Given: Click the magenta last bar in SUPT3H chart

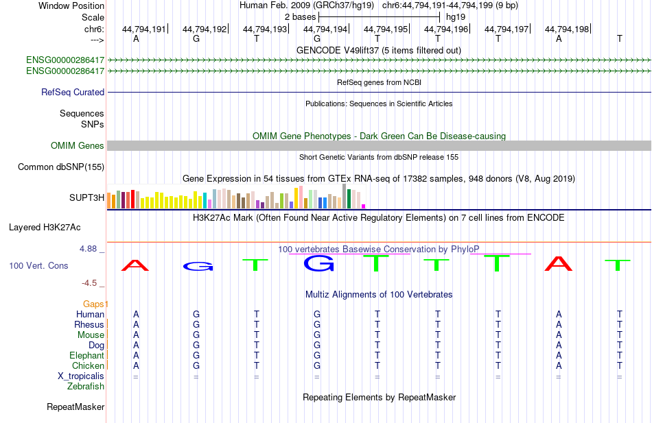Looking at the screenshot, I should click(364, 206).
